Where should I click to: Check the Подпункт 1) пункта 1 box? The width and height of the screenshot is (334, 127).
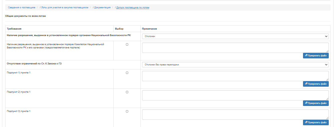pyautogui.click(x=127, y=73)
